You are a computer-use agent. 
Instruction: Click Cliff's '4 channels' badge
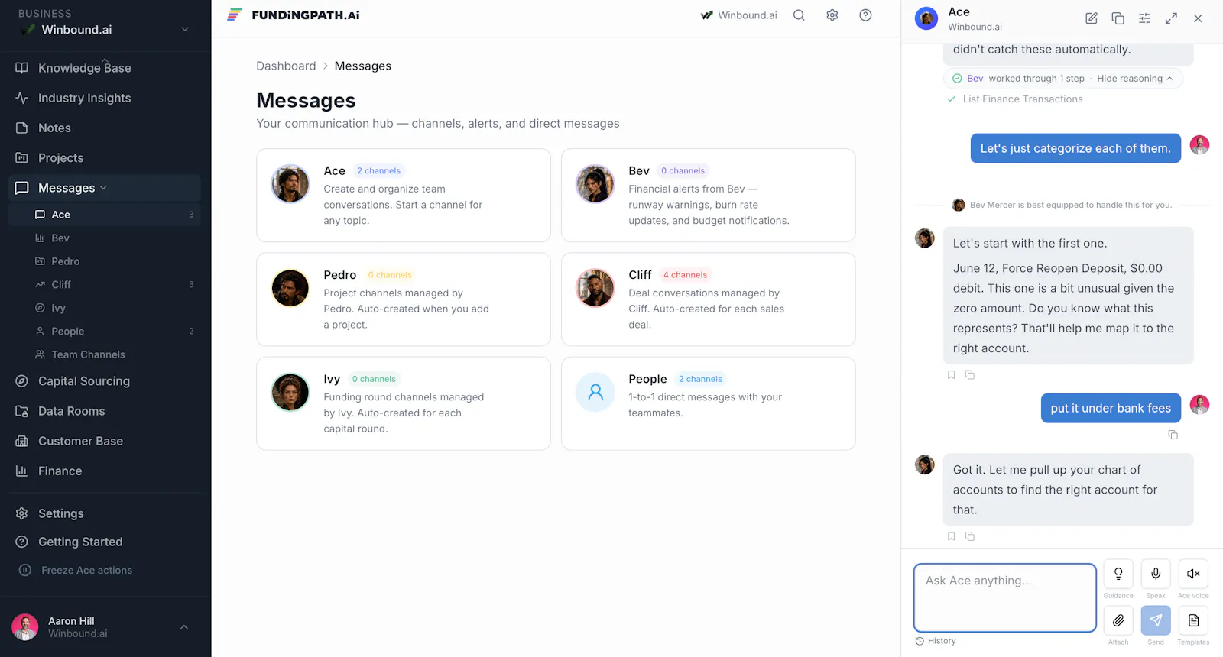[685, 275]
